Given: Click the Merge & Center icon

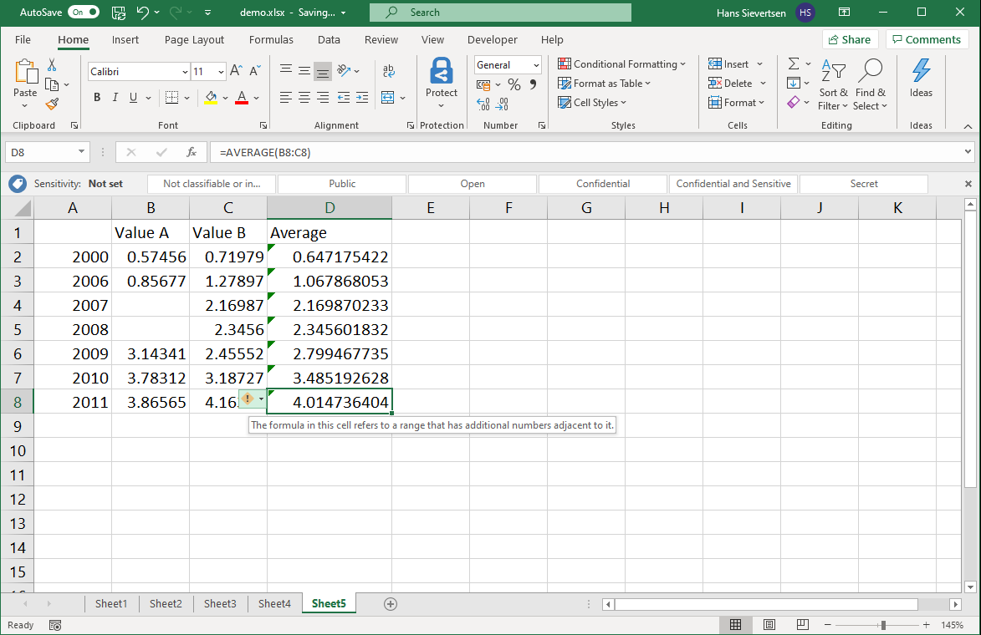Looking at the screenshot, I should tap(388, 98).
